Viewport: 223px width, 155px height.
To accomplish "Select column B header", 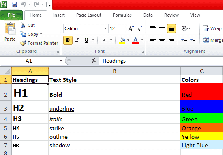I will pos(114,71).
